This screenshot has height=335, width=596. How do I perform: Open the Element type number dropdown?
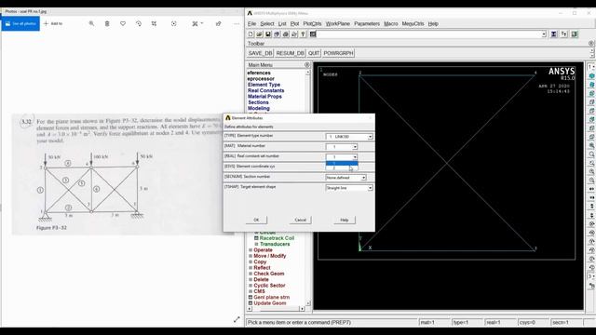370,137
